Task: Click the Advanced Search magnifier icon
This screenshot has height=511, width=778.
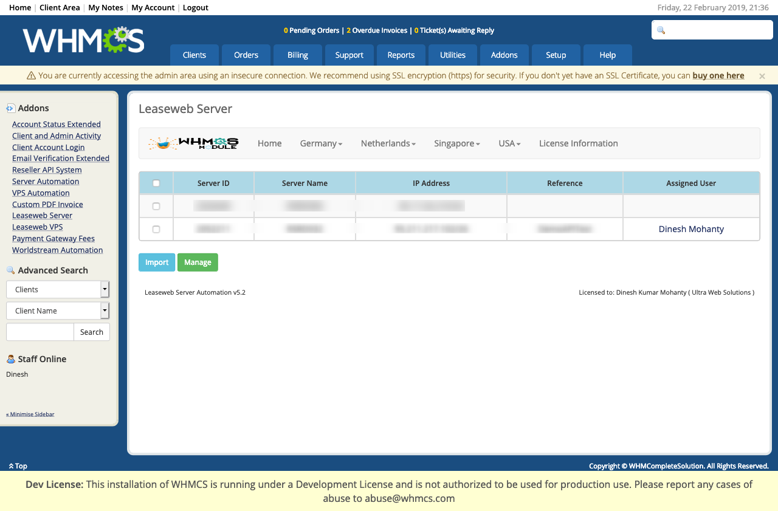Action: click(x=10, y=269)
